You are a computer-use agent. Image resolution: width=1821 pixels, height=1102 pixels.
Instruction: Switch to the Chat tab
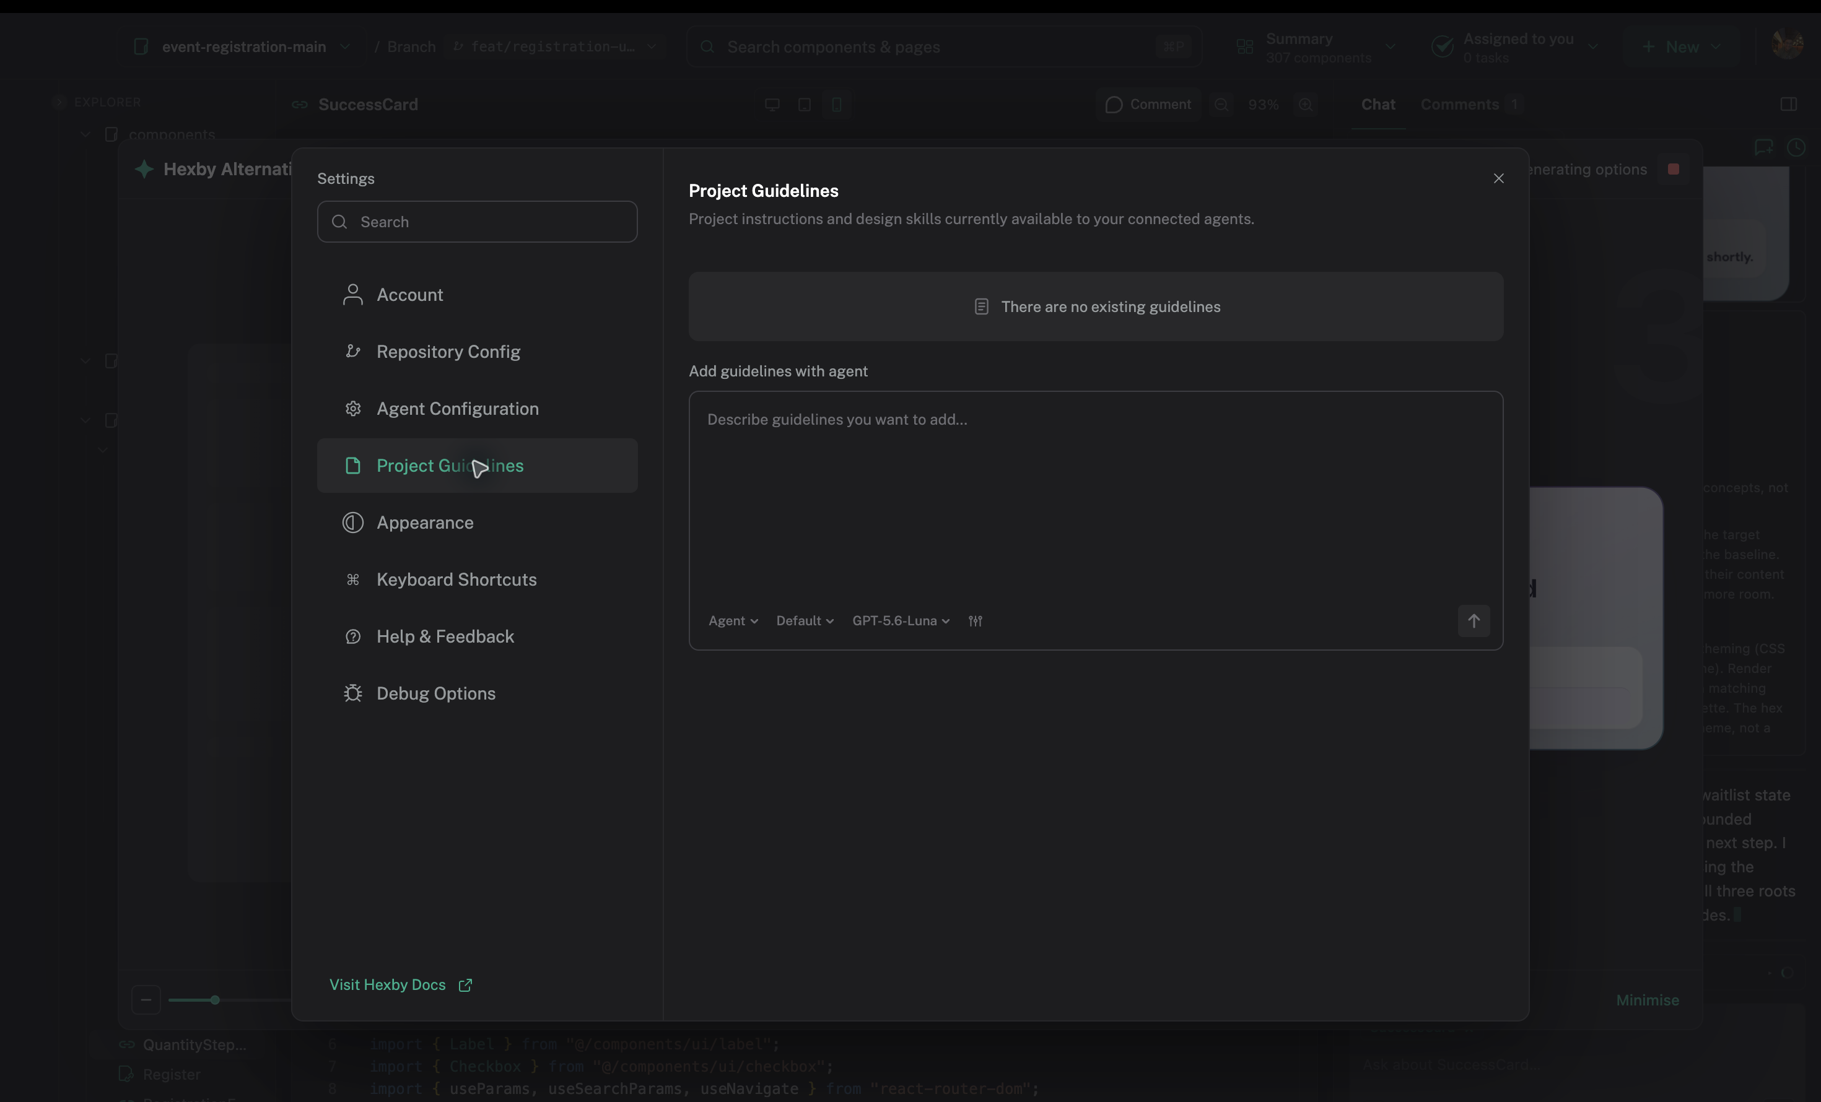pyautogui.click(x=1378, y=104)
